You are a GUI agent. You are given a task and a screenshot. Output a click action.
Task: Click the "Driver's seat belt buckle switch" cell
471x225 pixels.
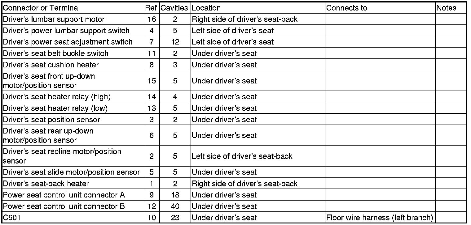pyautogui.click(x=56, y=53)
